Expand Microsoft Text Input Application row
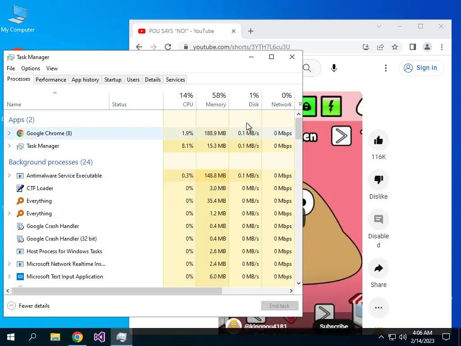This screenshot has height=346, width=461. click(9, 277)
